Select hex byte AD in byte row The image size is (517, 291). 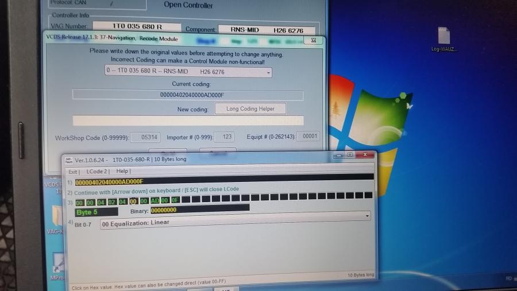(155, 201)
